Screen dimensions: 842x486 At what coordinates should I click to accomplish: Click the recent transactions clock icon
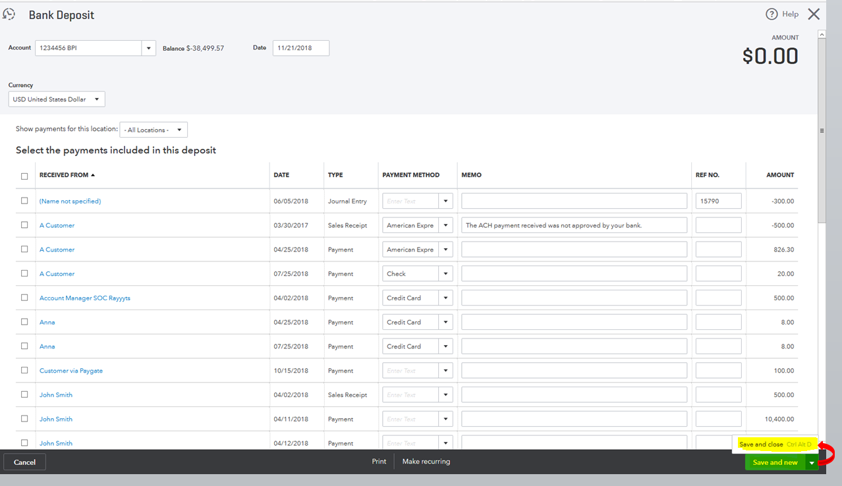9,13
